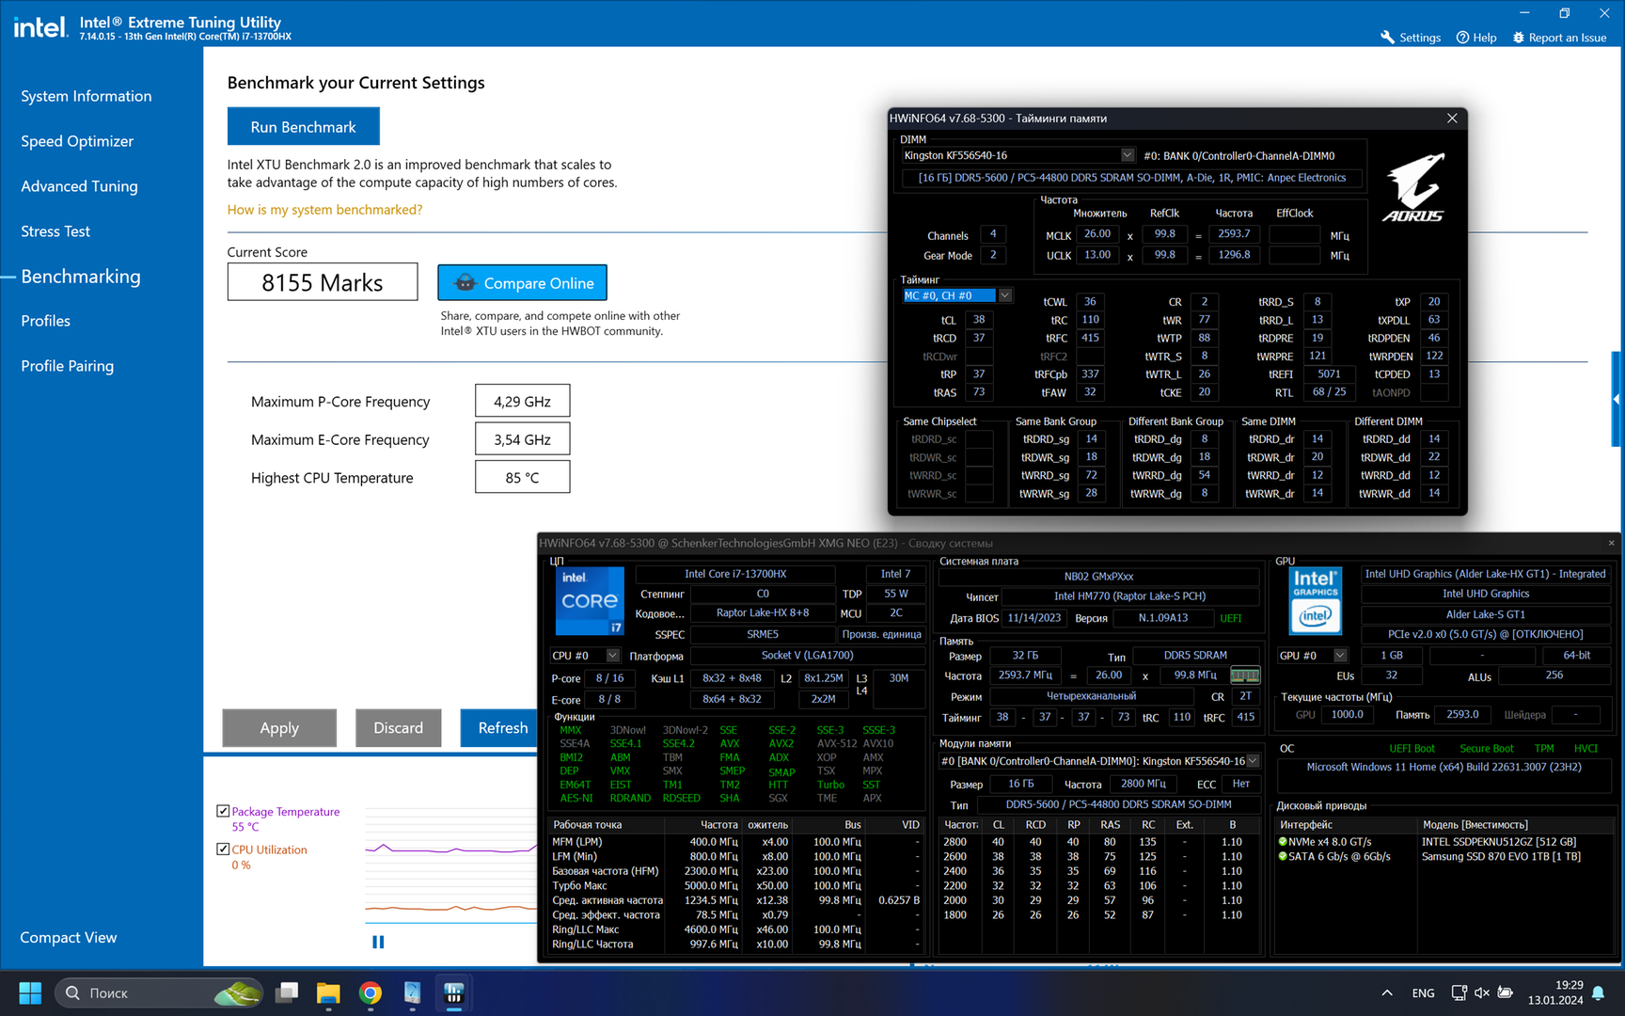Switch to Compact View
The height and width of the screenshot is (1016, 1625).
tap(68, 938)
